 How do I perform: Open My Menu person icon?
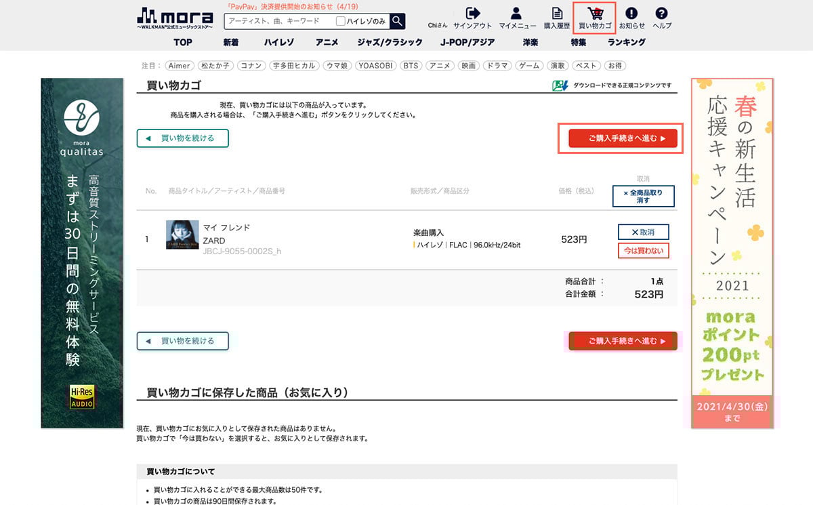coord(516,13)
